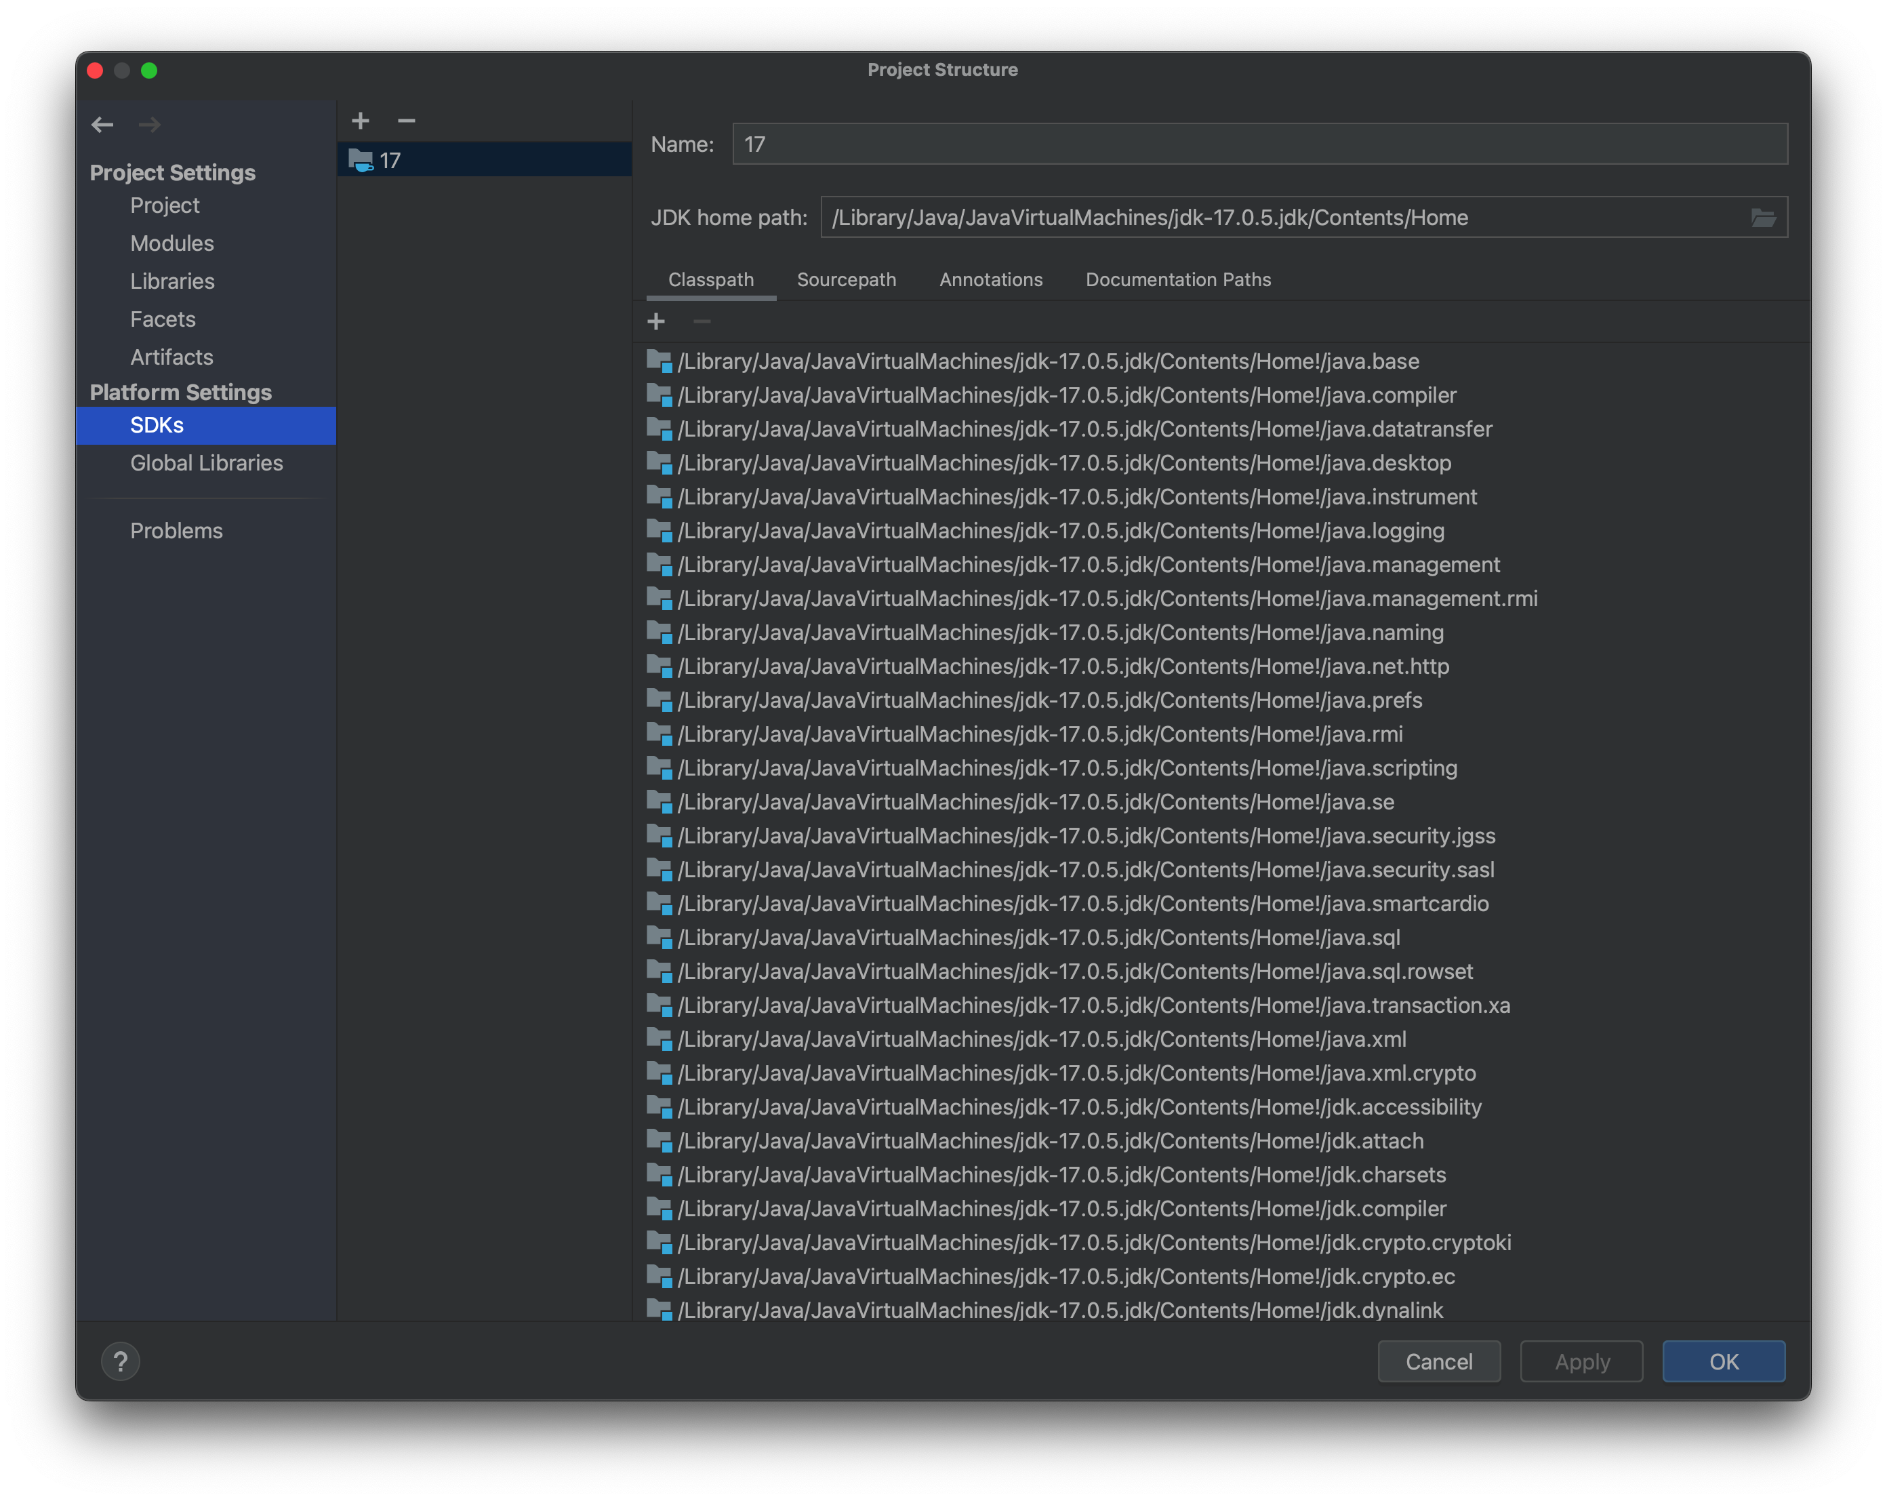Image resolution: width=1887 pixels, height=1501 pixels.
Task: Click the java.desktop module icon
Action: coord(659,463)
